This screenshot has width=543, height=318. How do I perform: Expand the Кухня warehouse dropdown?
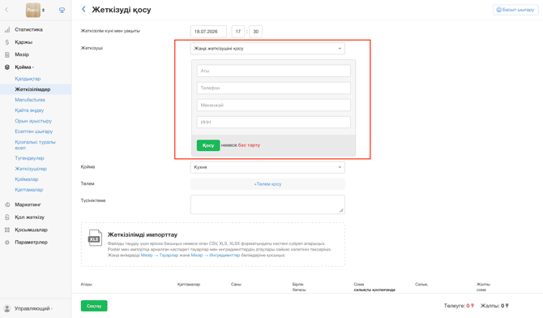pyautogui.click(x=267, y=167)
